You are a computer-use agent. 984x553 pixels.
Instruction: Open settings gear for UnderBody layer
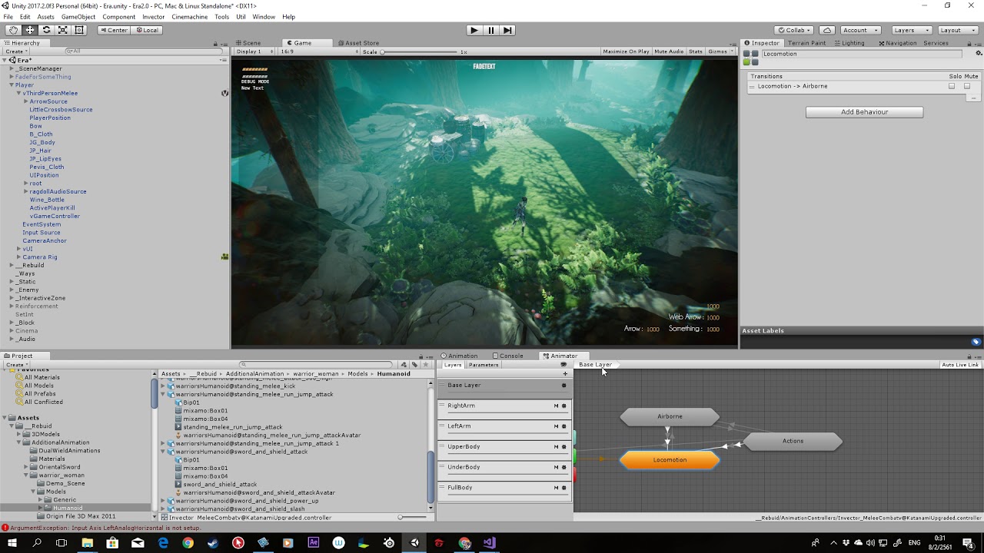564,467
